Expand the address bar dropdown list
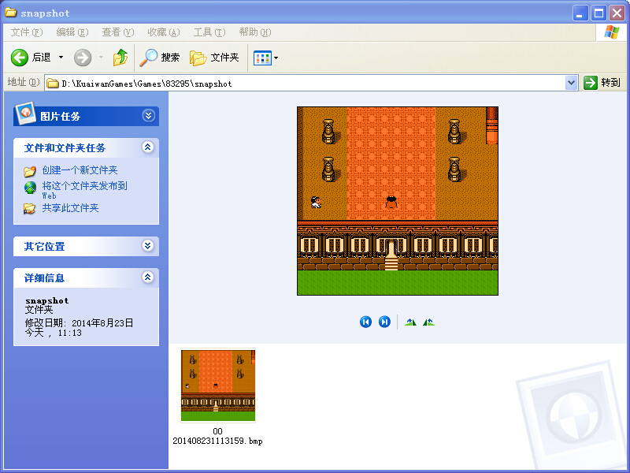This screenshot has width=630, height=473. coord(571,84)
